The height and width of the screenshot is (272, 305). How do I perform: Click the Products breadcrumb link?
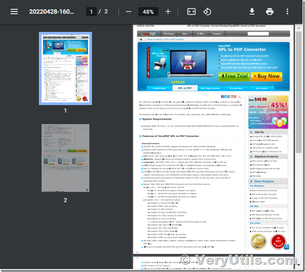[159, 39]
